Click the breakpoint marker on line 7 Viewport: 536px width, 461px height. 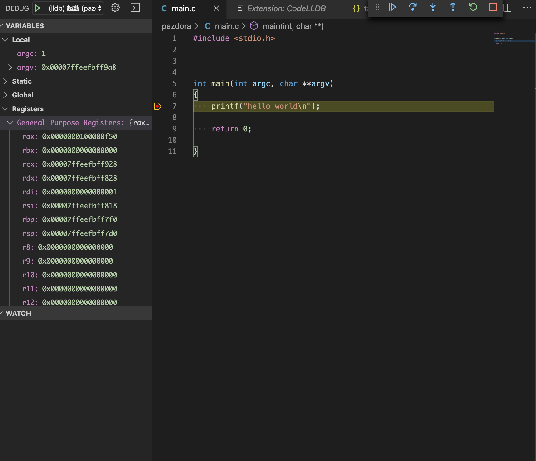[158, 106]
